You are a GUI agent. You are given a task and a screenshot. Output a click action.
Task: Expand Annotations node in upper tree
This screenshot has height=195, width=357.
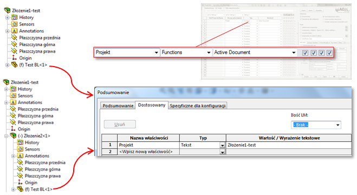(x=7, y=31)
